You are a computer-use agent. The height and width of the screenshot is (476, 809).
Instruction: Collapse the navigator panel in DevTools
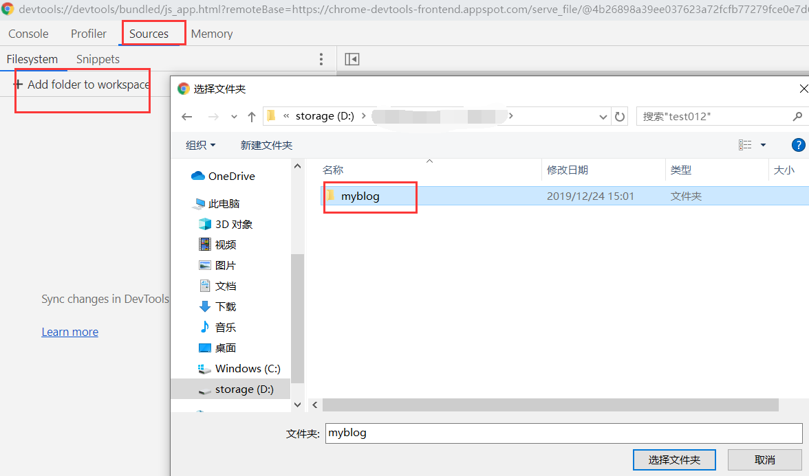click(x=352, y=59)
